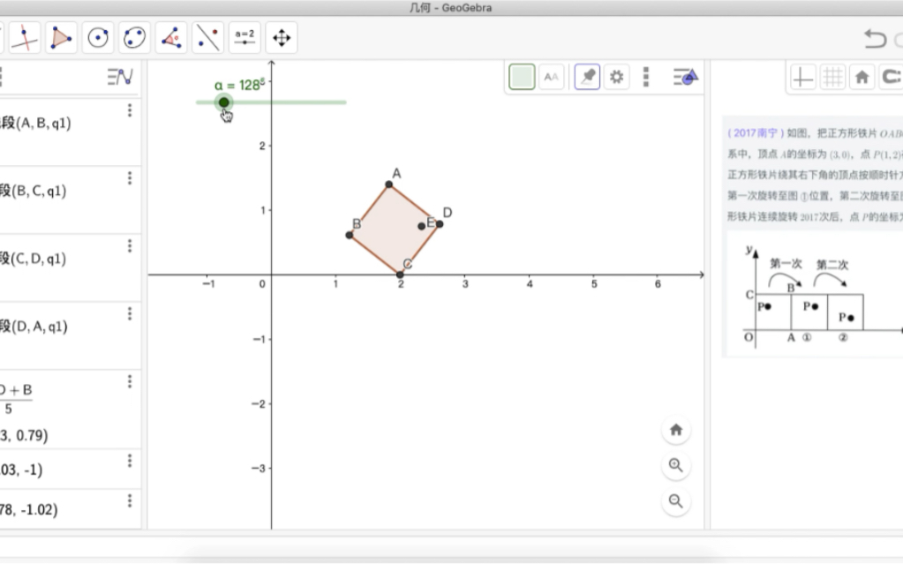The height and width of the screenshot is (564, 903).
Task: Toggle the pin to screen button
Action: 587,77
